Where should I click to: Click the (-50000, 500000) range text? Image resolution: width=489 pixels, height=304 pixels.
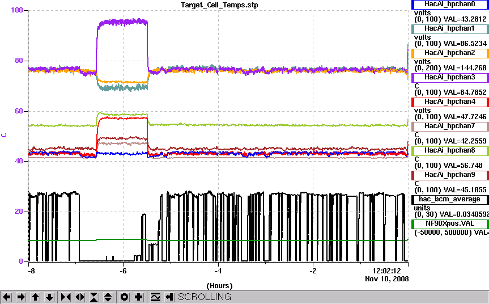pyautogui.click(x=443, y=233)
